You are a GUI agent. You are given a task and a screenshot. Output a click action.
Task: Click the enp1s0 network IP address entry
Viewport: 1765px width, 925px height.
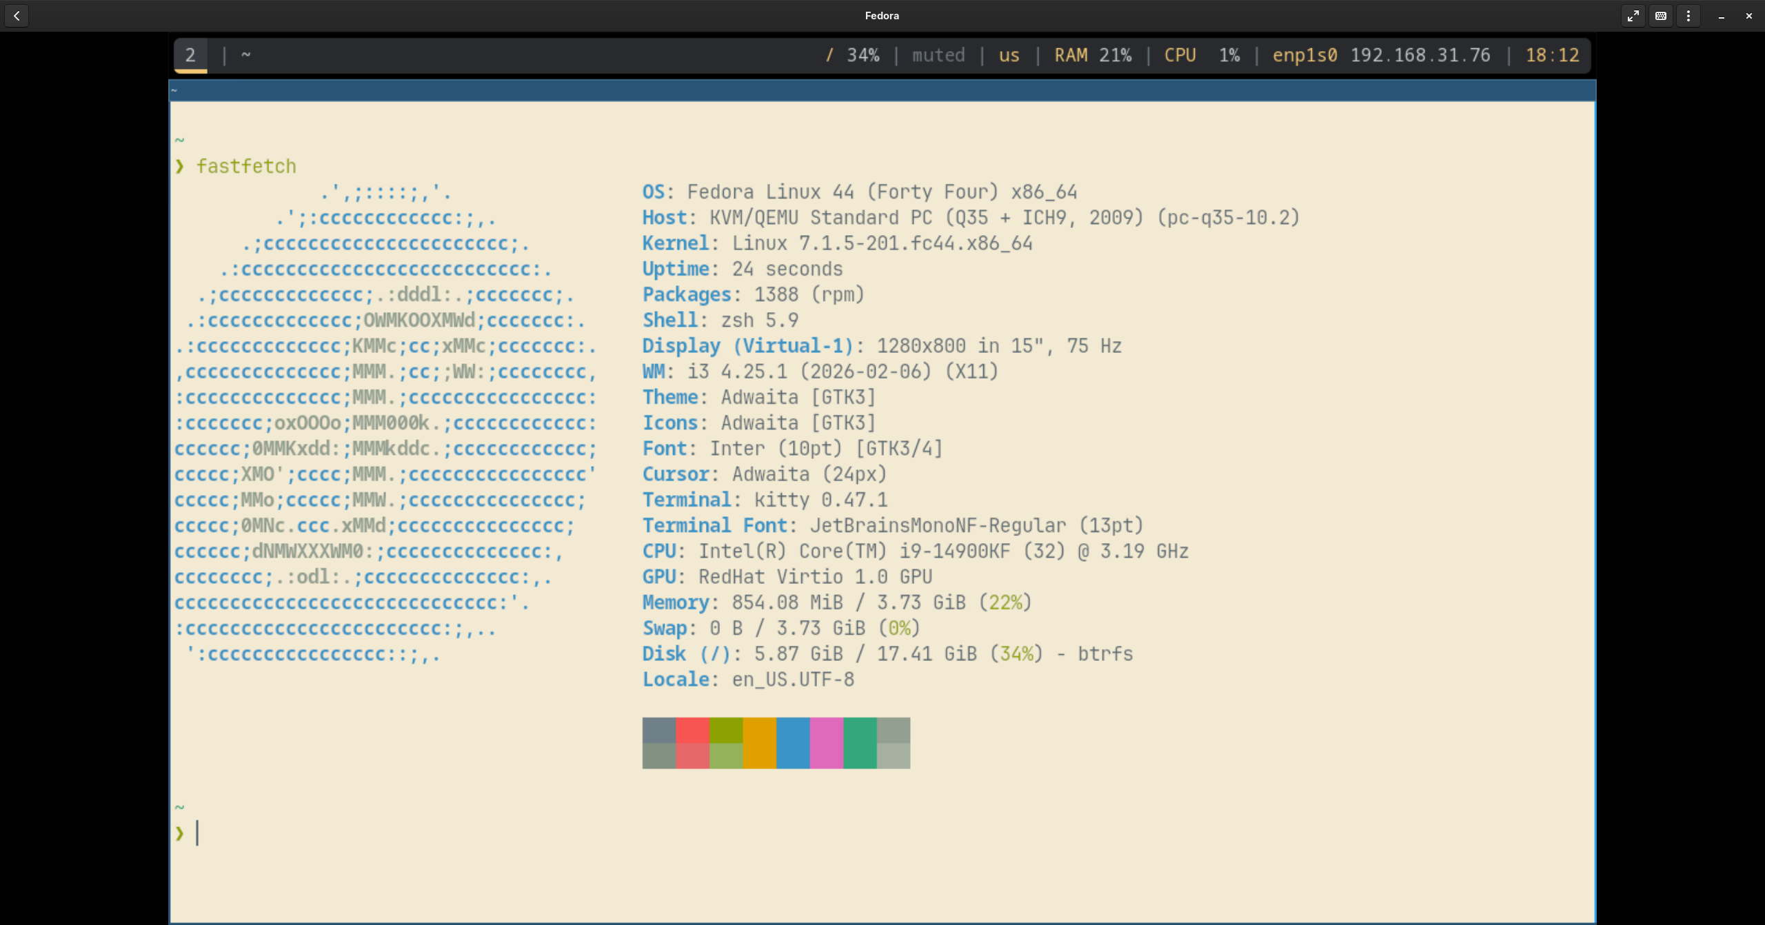tap(1381, 55)
